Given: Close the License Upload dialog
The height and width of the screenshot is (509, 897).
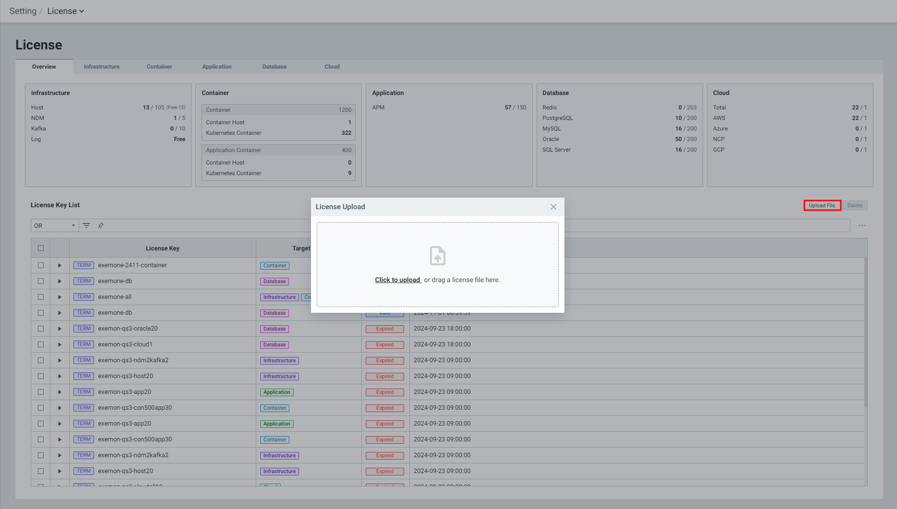Looking at the screenshot, I should click(553, 207).
